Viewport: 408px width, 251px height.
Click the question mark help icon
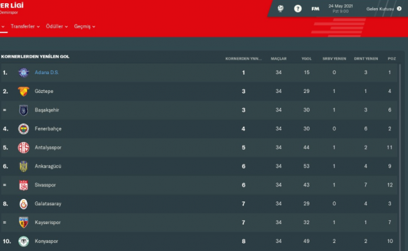[298, 9]
